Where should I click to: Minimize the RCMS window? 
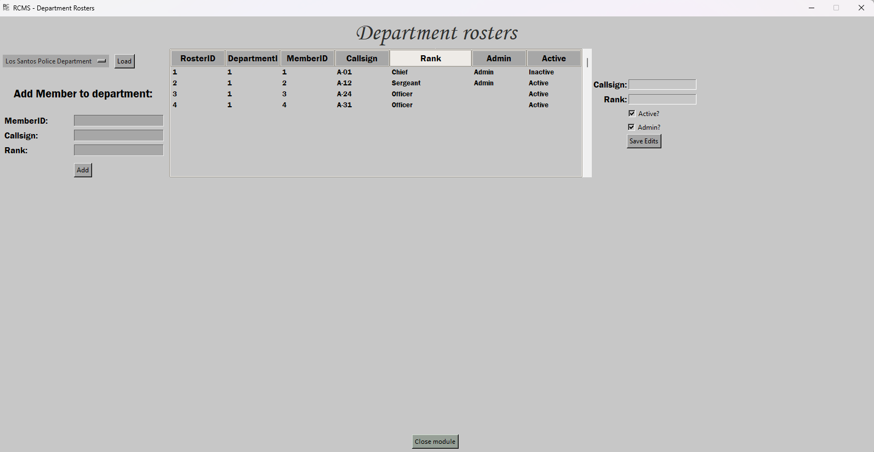[812, 8]
